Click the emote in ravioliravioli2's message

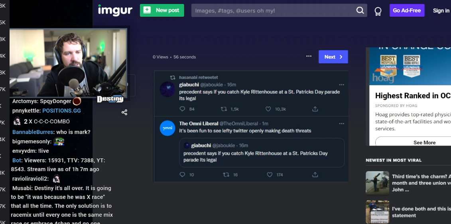(x=56, y=179)
